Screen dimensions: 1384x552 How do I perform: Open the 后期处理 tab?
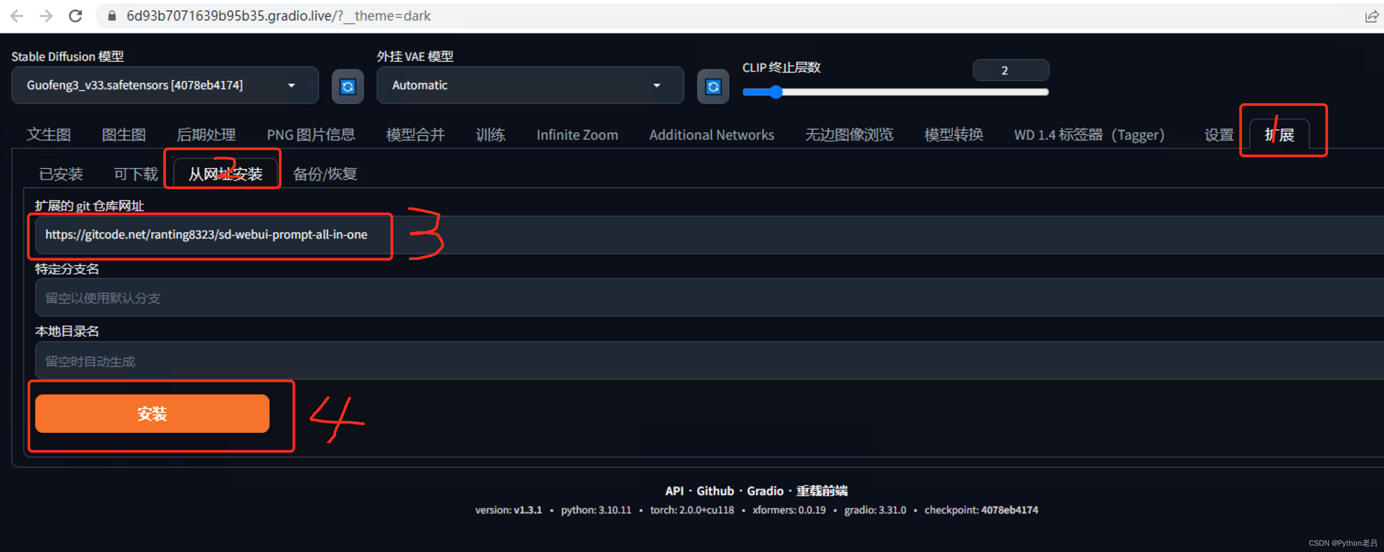click(x=206, y=135)
